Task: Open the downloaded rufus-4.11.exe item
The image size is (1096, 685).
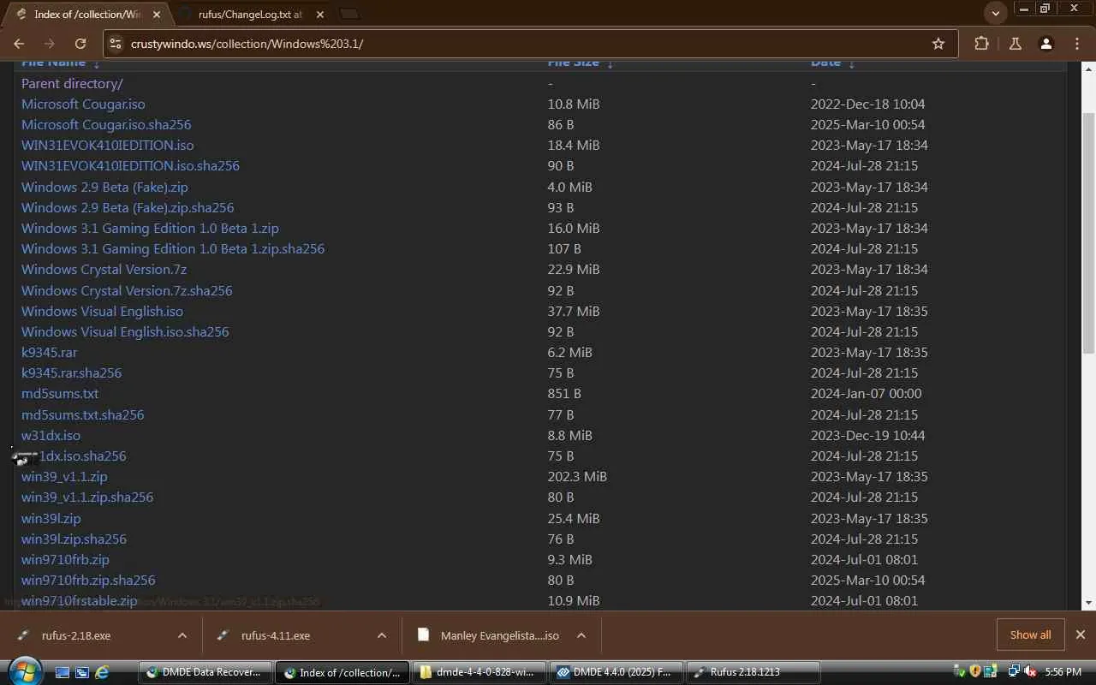Action: tap(276, 635)
